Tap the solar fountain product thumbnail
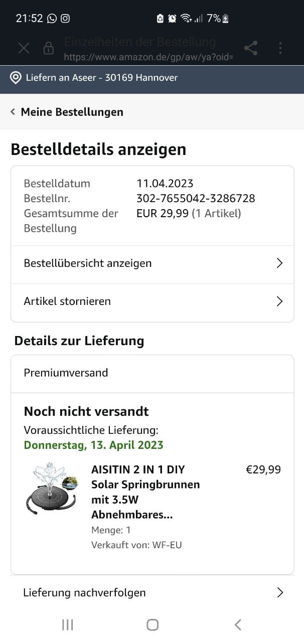The width and height of the screenshot is (304, 642). 52,488
